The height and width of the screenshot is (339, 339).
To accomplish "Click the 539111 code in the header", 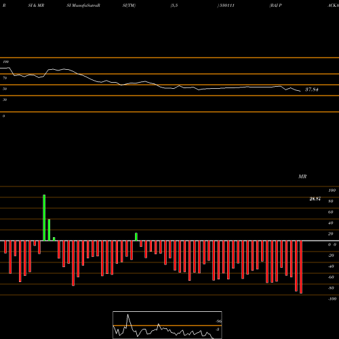I will 226,5.
